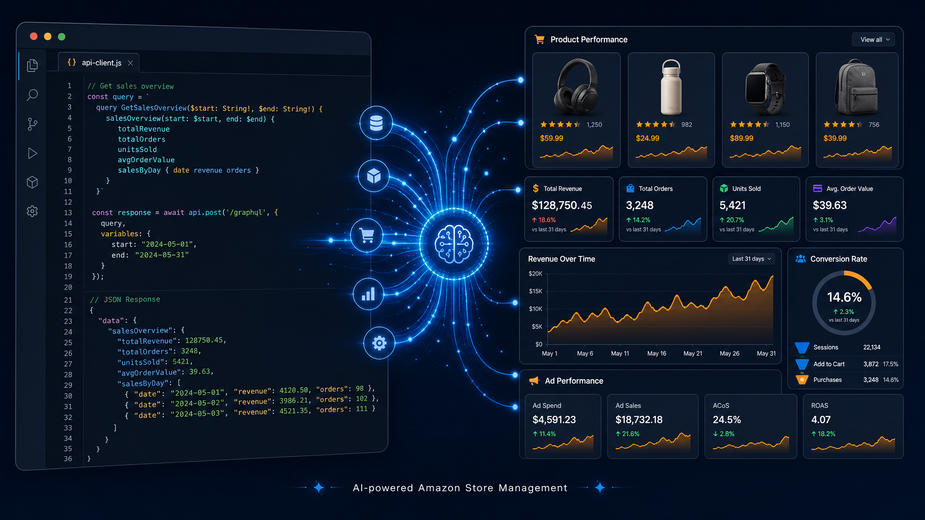The image size is (925, 520).
Task: Open the Extensions cube icon in sidebar
Action: point(32,182)
